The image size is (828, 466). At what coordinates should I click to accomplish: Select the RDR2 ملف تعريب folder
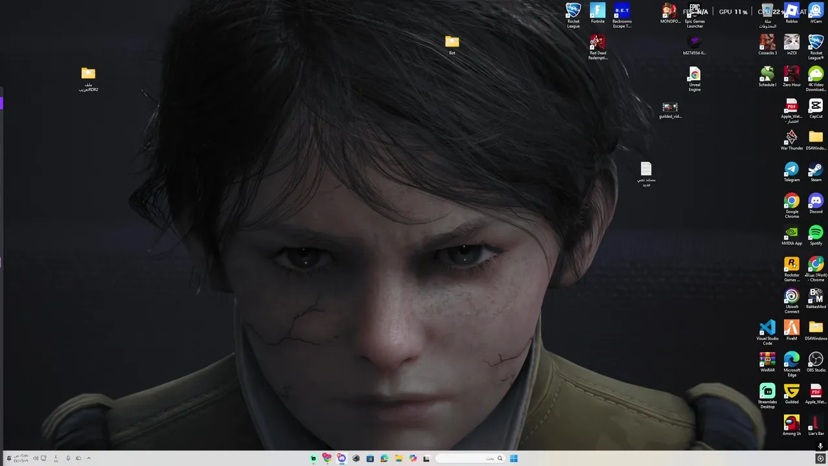[89, 79]
